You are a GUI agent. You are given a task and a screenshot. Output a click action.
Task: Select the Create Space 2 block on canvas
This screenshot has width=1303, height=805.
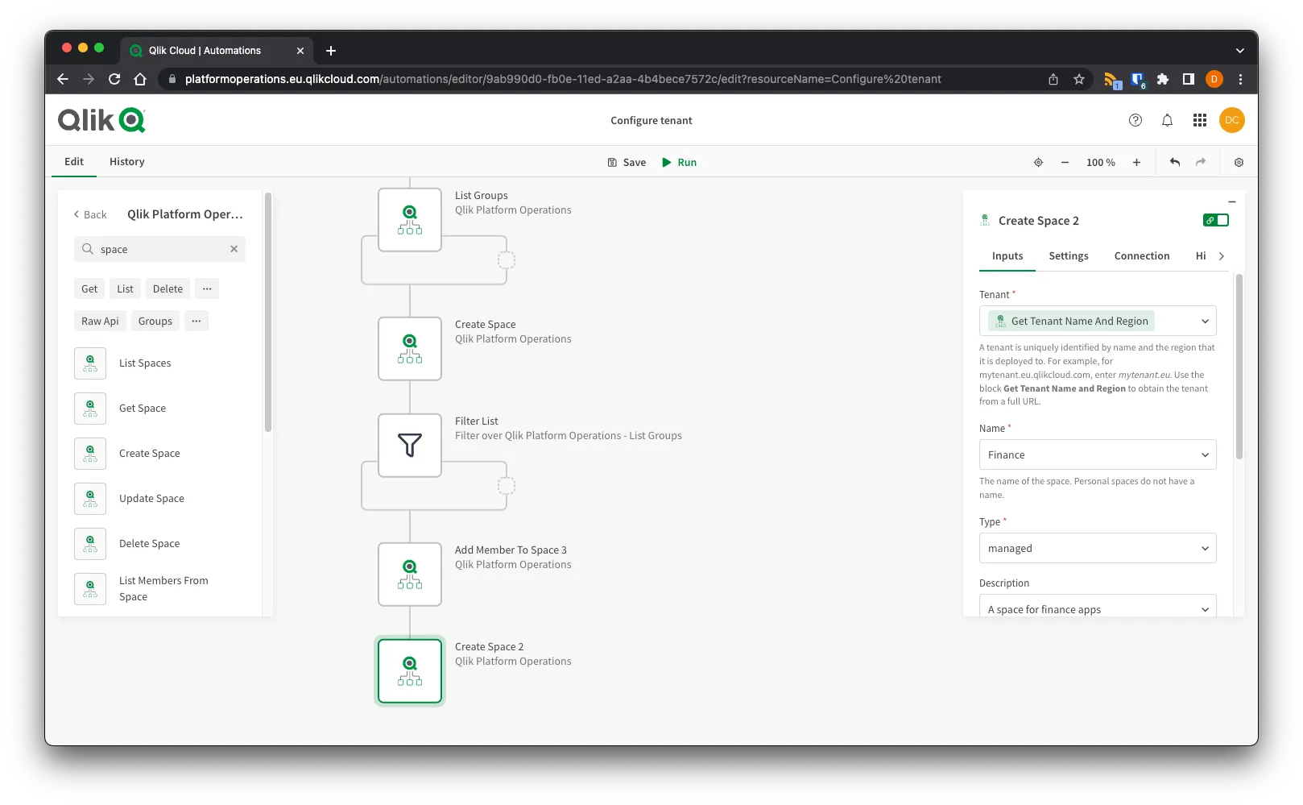(410, 670)
